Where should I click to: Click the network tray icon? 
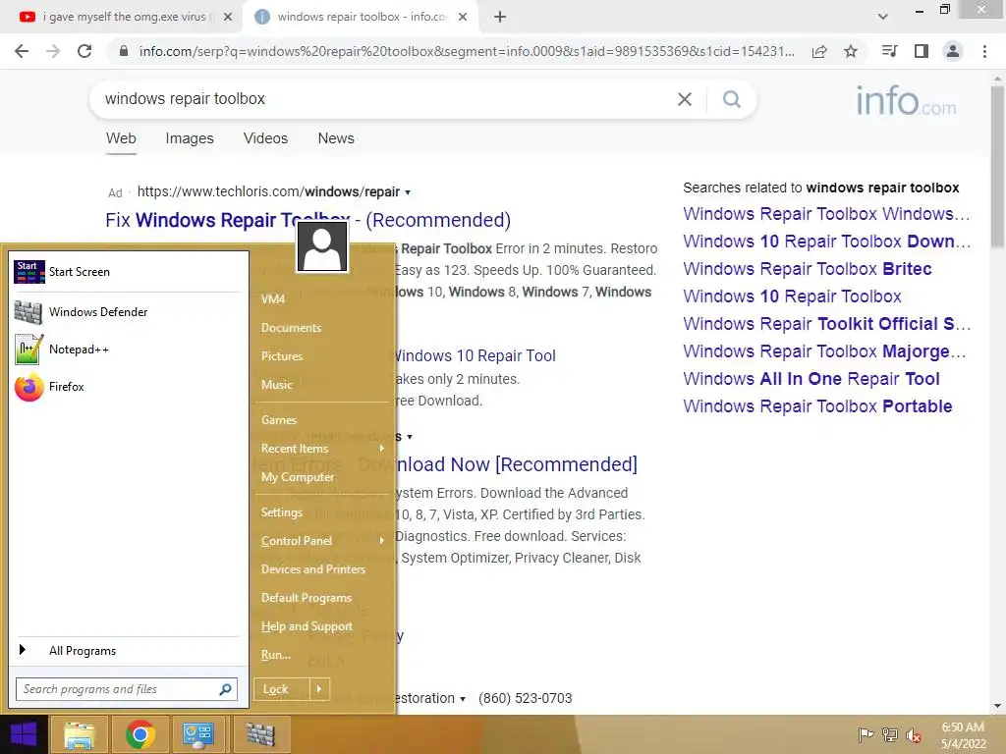pos(890,734)
